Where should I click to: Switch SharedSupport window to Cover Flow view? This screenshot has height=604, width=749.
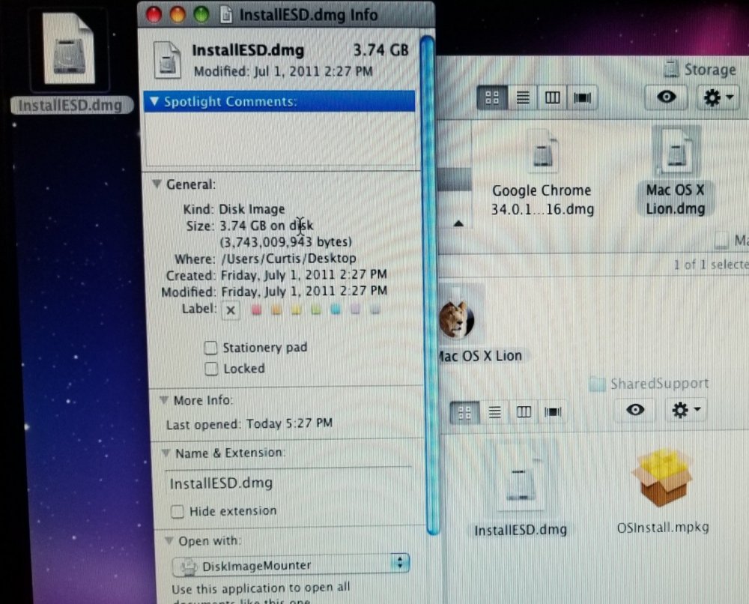[x=553, y=412]
